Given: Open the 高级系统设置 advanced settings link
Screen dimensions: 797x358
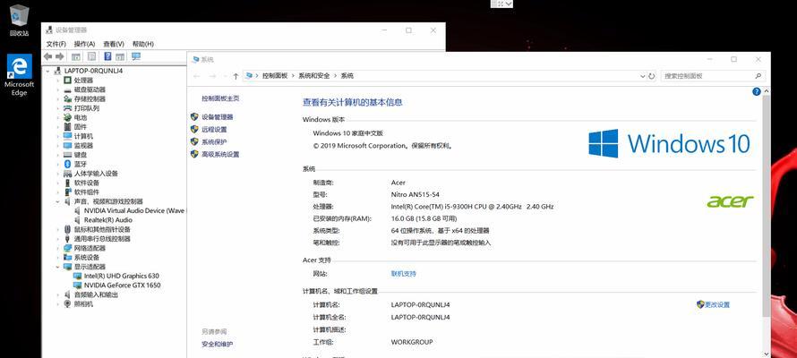Looking at the screenshot, I should point(220,154).
